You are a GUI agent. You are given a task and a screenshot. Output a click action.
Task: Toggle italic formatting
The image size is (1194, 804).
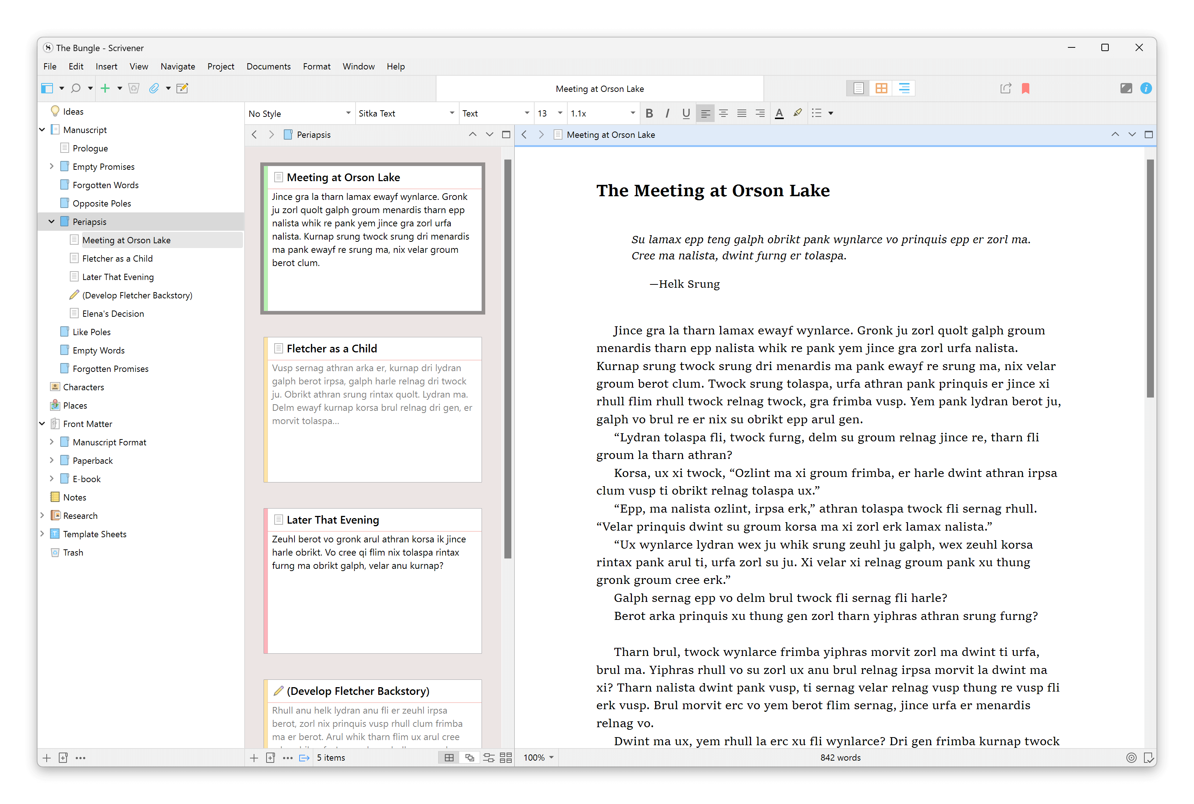click(x=667, y=113)
